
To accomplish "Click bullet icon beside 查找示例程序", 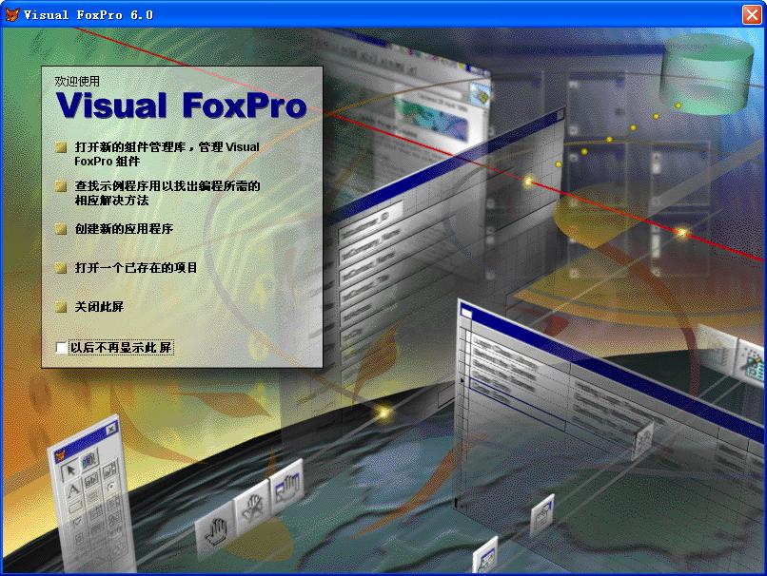I will tap(61, 186).
